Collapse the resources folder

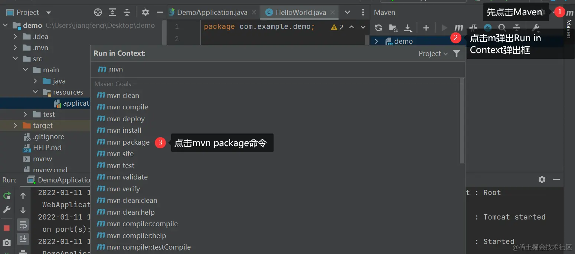tap(35, 92)
